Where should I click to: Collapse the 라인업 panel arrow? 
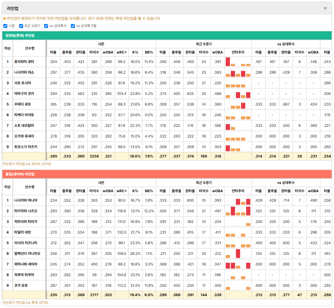click(325, 9)
